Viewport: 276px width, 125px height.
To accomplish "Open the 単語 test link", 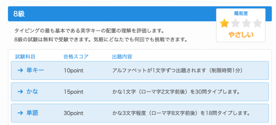I will point(32,113).
